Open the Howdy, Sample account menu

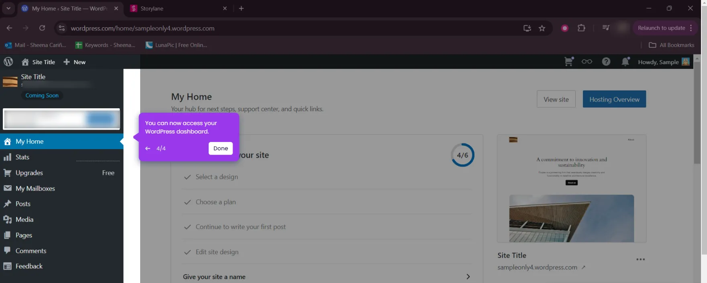click(x=664, y=62)
